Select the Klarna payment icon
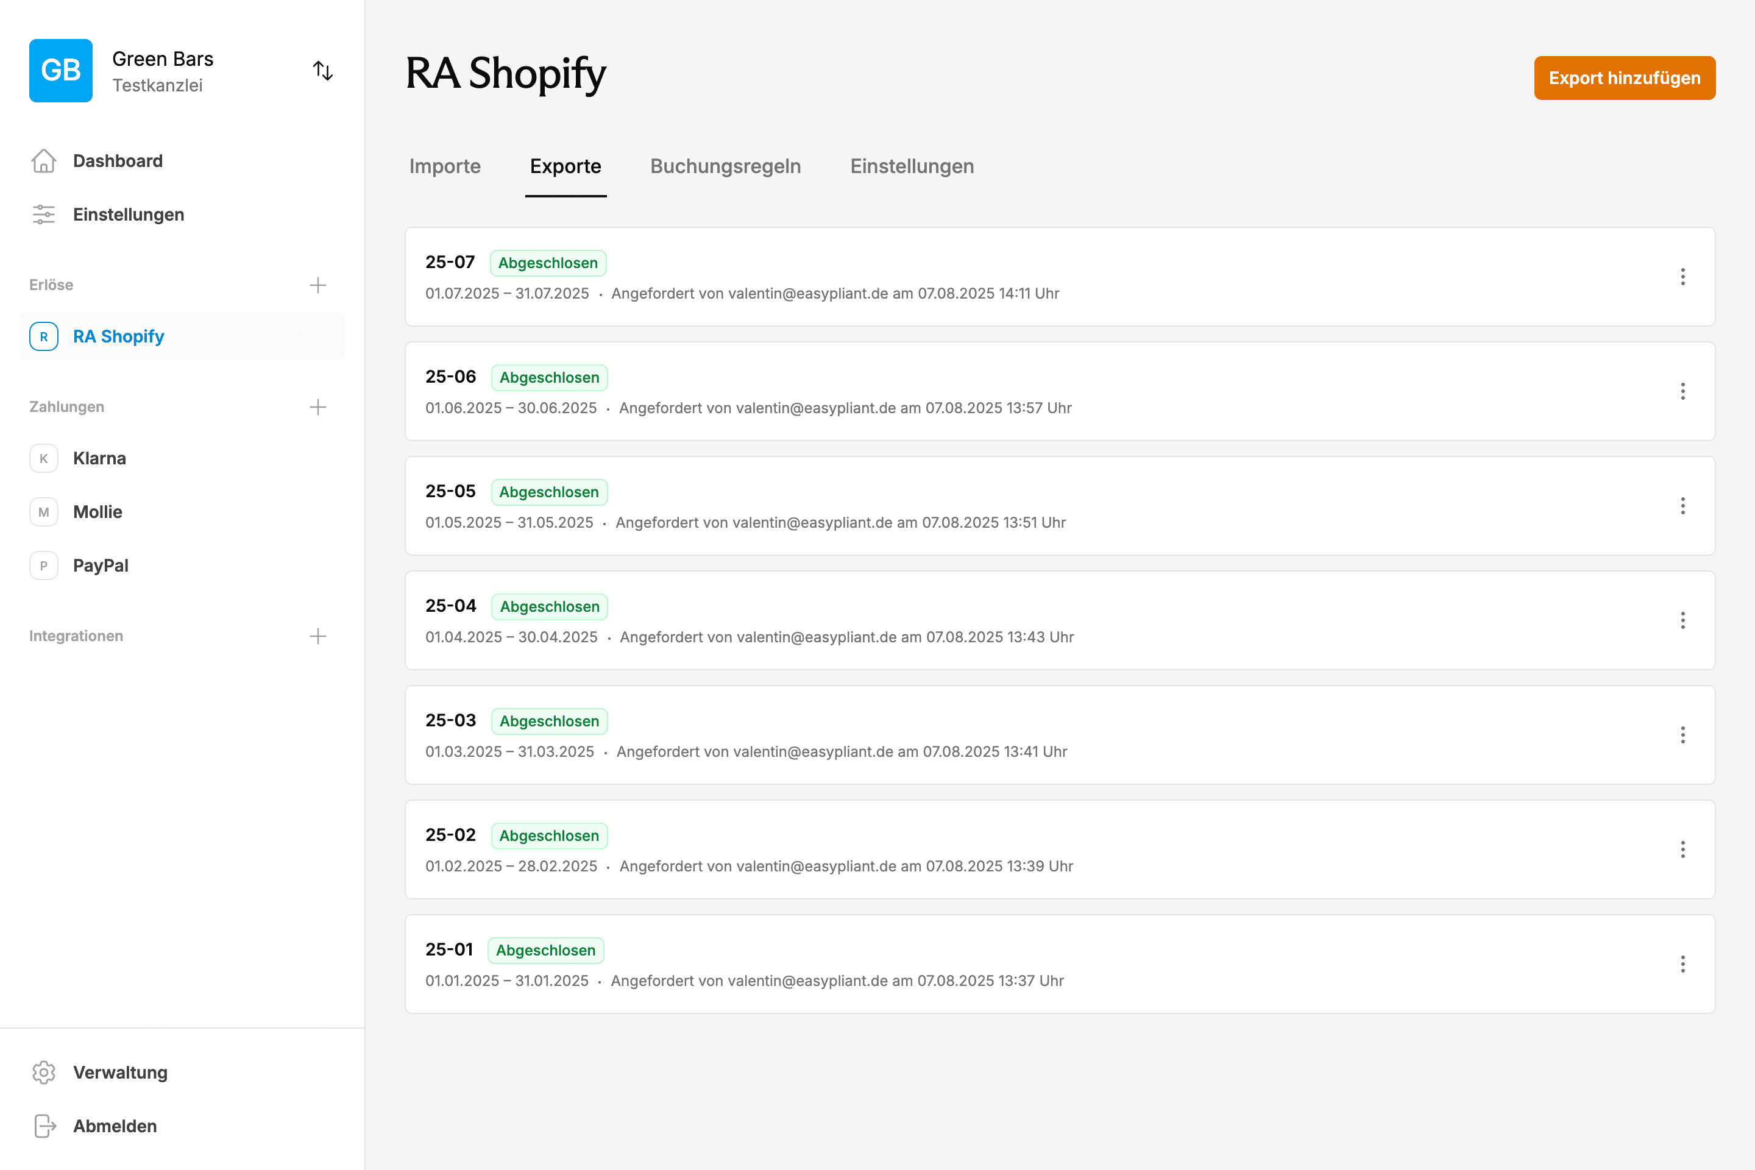The height and width of the screenshot is (1170, 1755). point(44,458)
